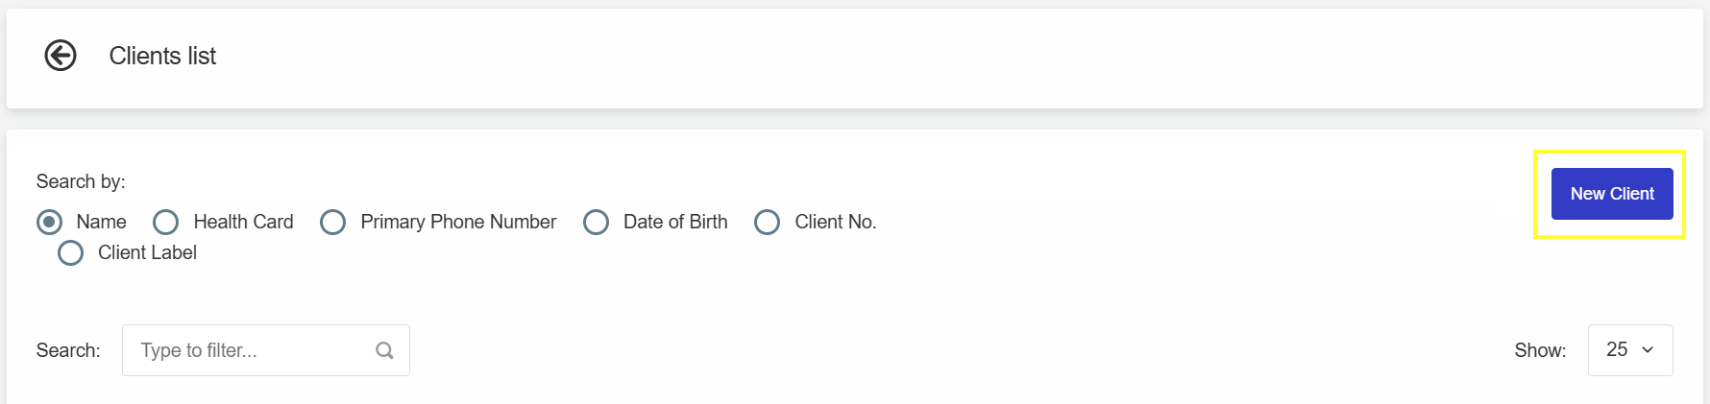The height and width of the screenshot is (404, 1710).
Task: Choose the Client Label radio circle
Action: tap(70, 252)
